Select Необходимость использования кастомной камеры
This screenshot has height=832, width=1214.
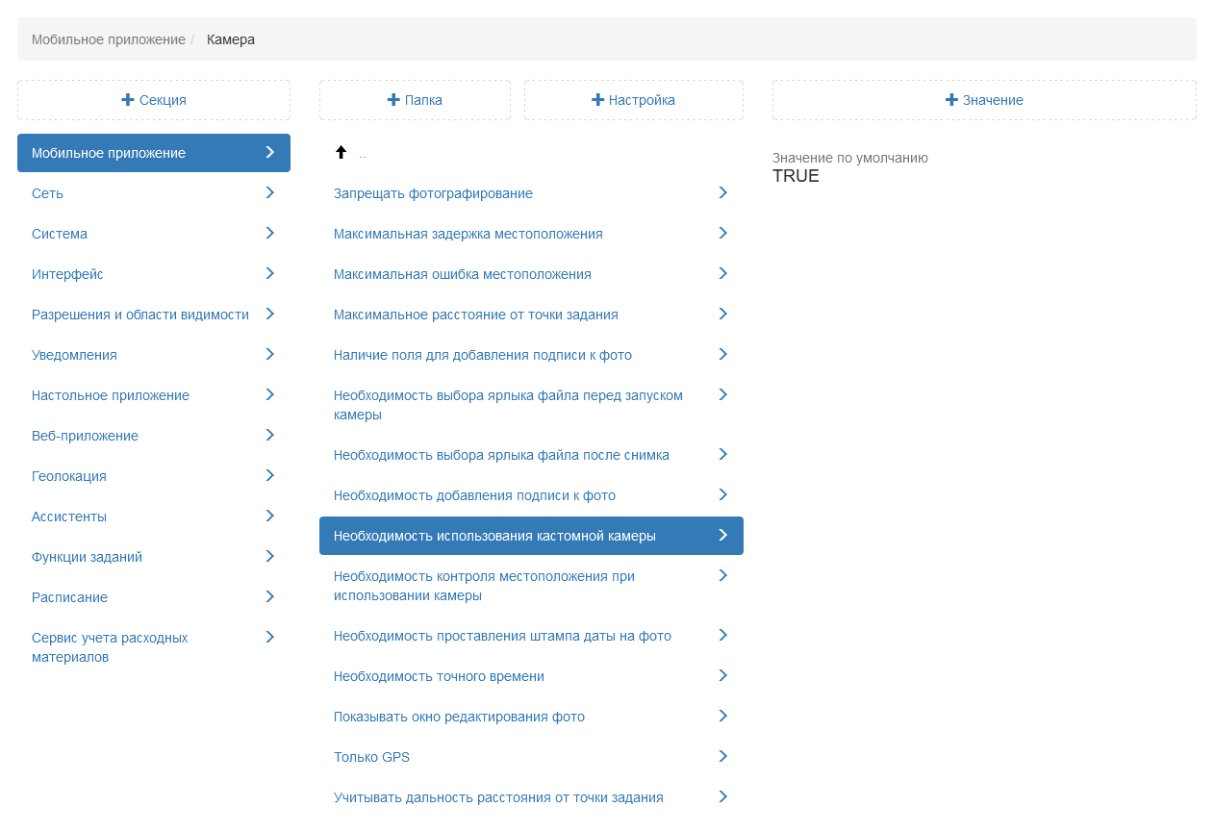coord(531,536)
